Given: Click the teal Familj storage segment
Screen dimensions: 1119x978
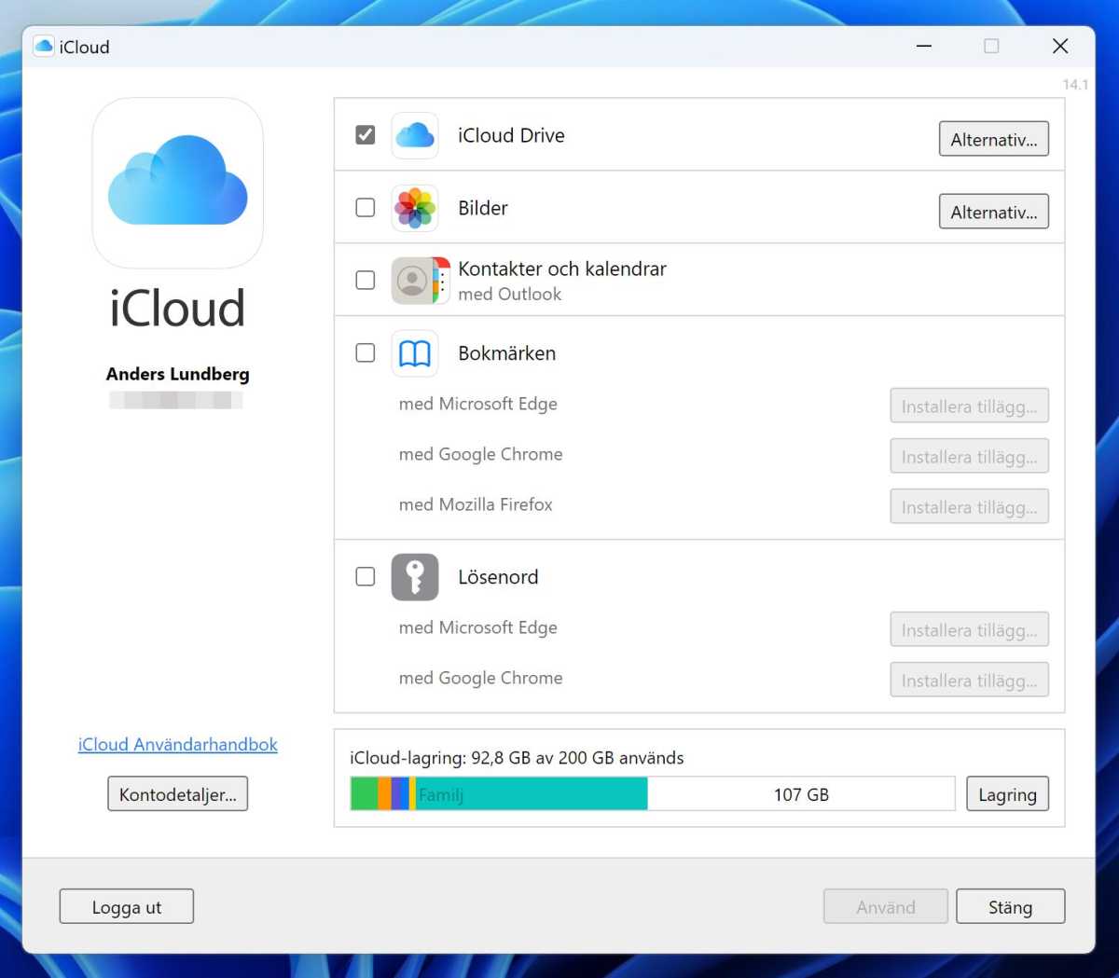Looking at the screenshot, I should click(532, 794).
